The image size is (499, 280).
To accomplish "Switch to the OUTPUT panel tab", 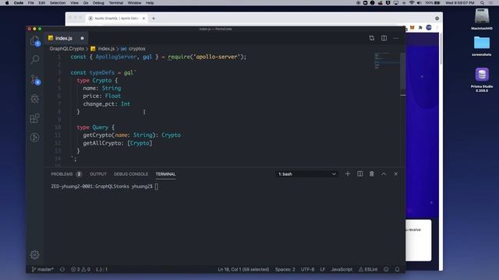I will tap(98, 174).
